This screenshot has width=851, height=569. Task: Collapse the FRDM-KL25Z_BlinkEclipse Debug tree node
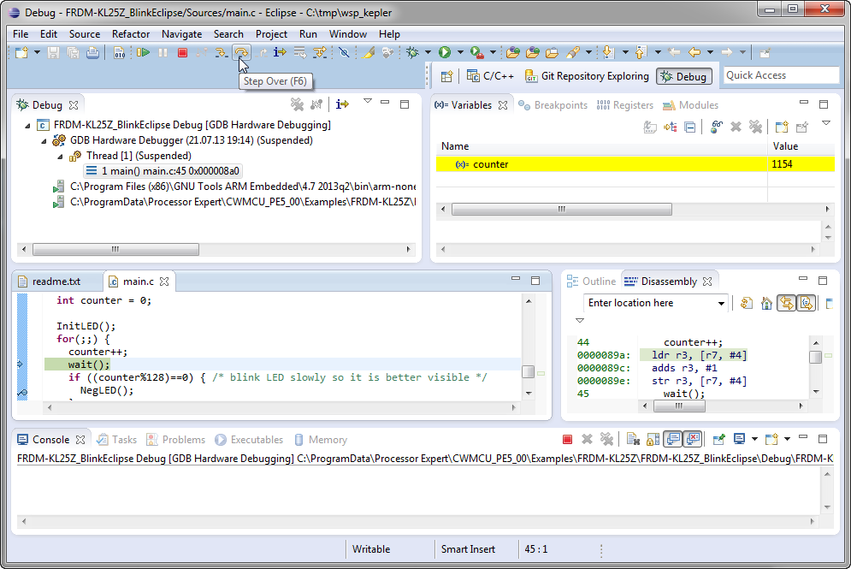tap(27, 126)
